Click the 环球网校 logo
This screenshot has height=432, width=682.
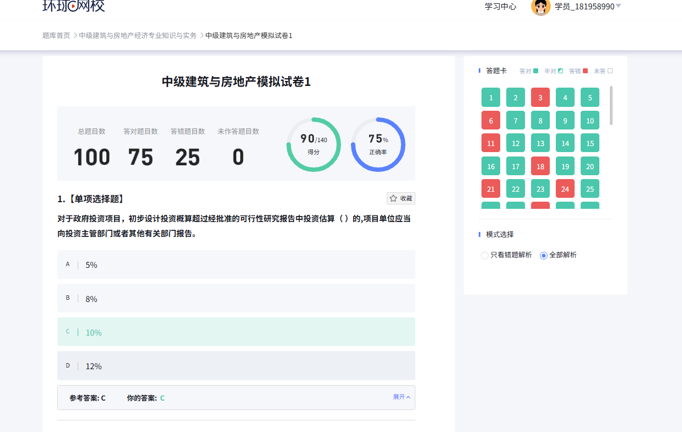coord(73,6)
